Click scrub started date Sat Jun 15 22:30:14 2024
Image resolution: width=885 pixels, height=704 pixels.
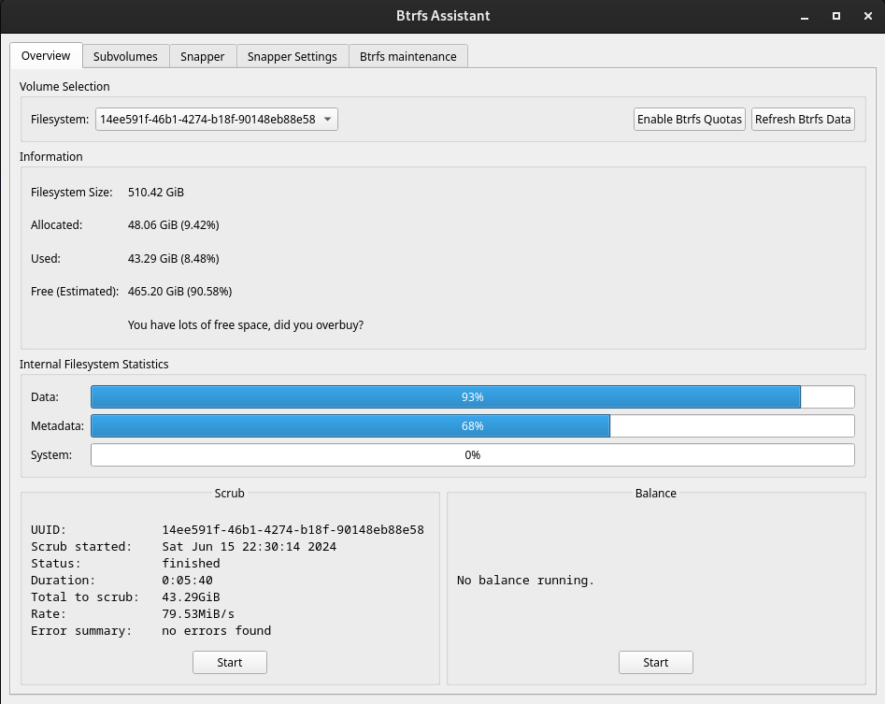tap(249, 547)
